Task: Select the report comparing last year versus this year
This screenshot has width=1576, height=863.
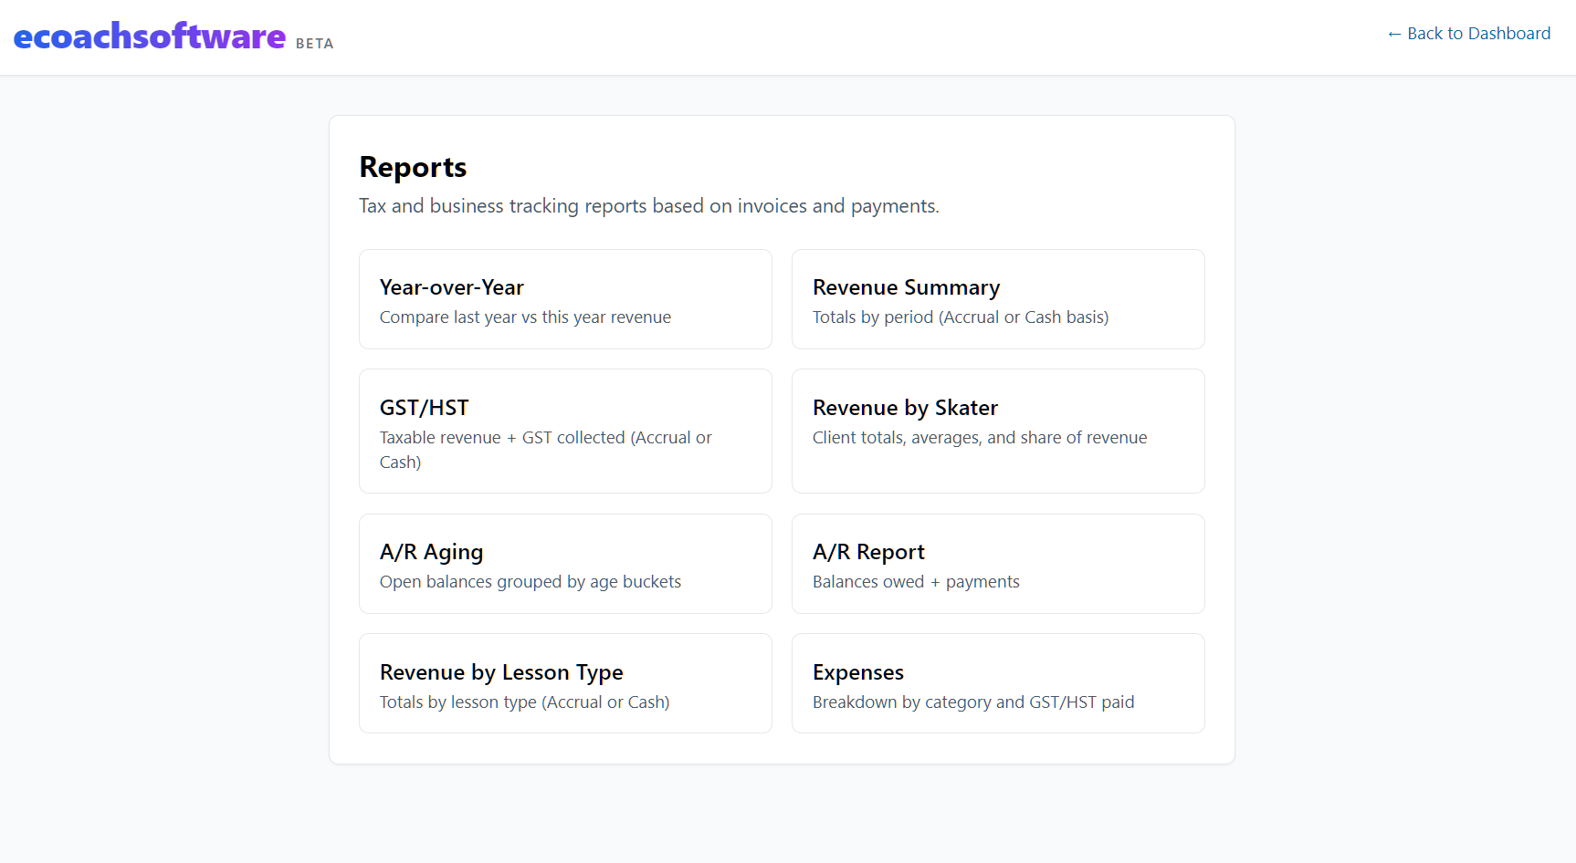Action: 564,299
